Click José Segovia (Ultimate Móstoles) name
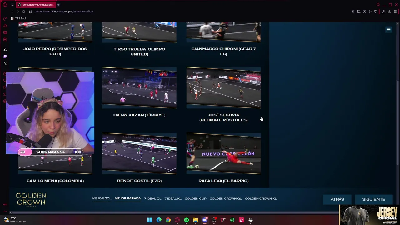This screenshot has width=400, height=225. click(x=223, y=117)
